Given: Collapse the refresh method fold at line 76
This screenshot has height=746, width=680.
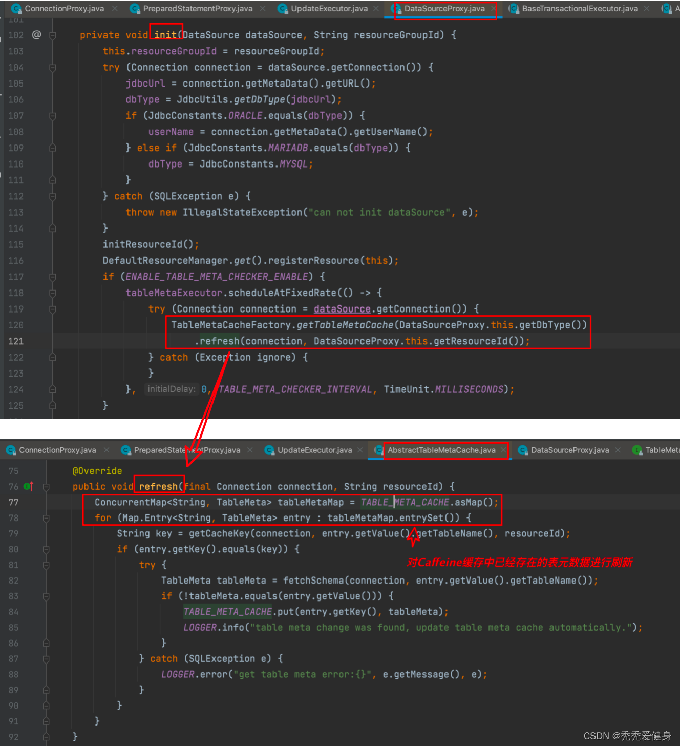Looking at the screenshot, I should [x=46, y=487].
